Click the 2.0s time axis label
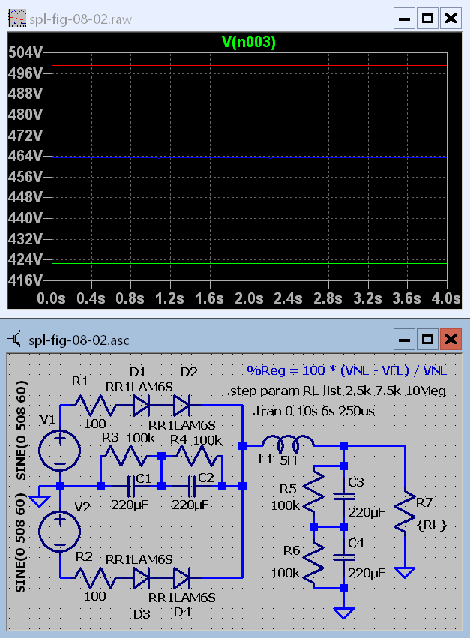 tap(248, 298)
